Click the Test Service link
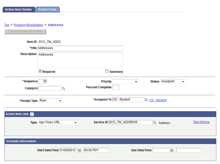Image resolution: width=220 pixels, height=164 pixels. (201, 122)
